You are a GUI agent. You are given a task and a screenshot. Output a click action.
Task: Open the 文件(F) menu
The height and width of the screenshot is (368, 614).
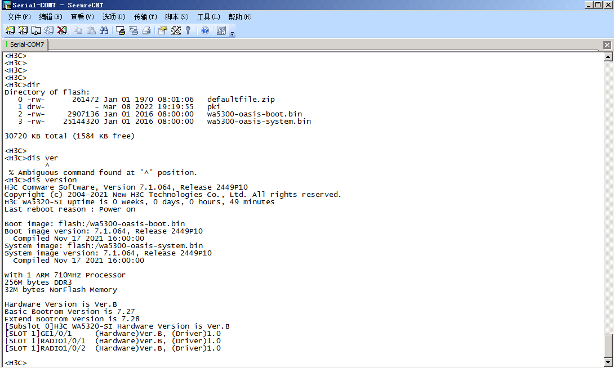(x=19, y=17)
